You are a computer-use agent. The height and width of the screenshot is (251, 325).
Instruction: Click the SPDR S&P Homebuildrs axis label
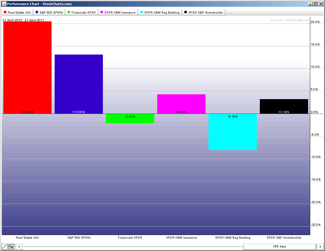pos(284,237)
